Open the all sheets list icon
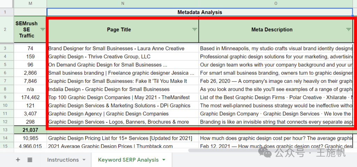Screen dimensions: 357x167 click(30, 160)
